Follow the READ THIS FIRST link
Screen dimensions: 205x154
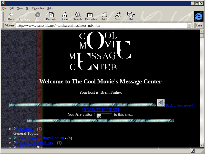click(x=100, y=110)
